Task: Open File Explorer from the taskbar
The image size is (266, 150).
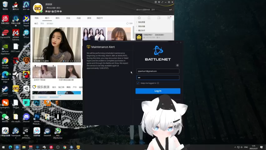Action: click(x=24, y=147)
